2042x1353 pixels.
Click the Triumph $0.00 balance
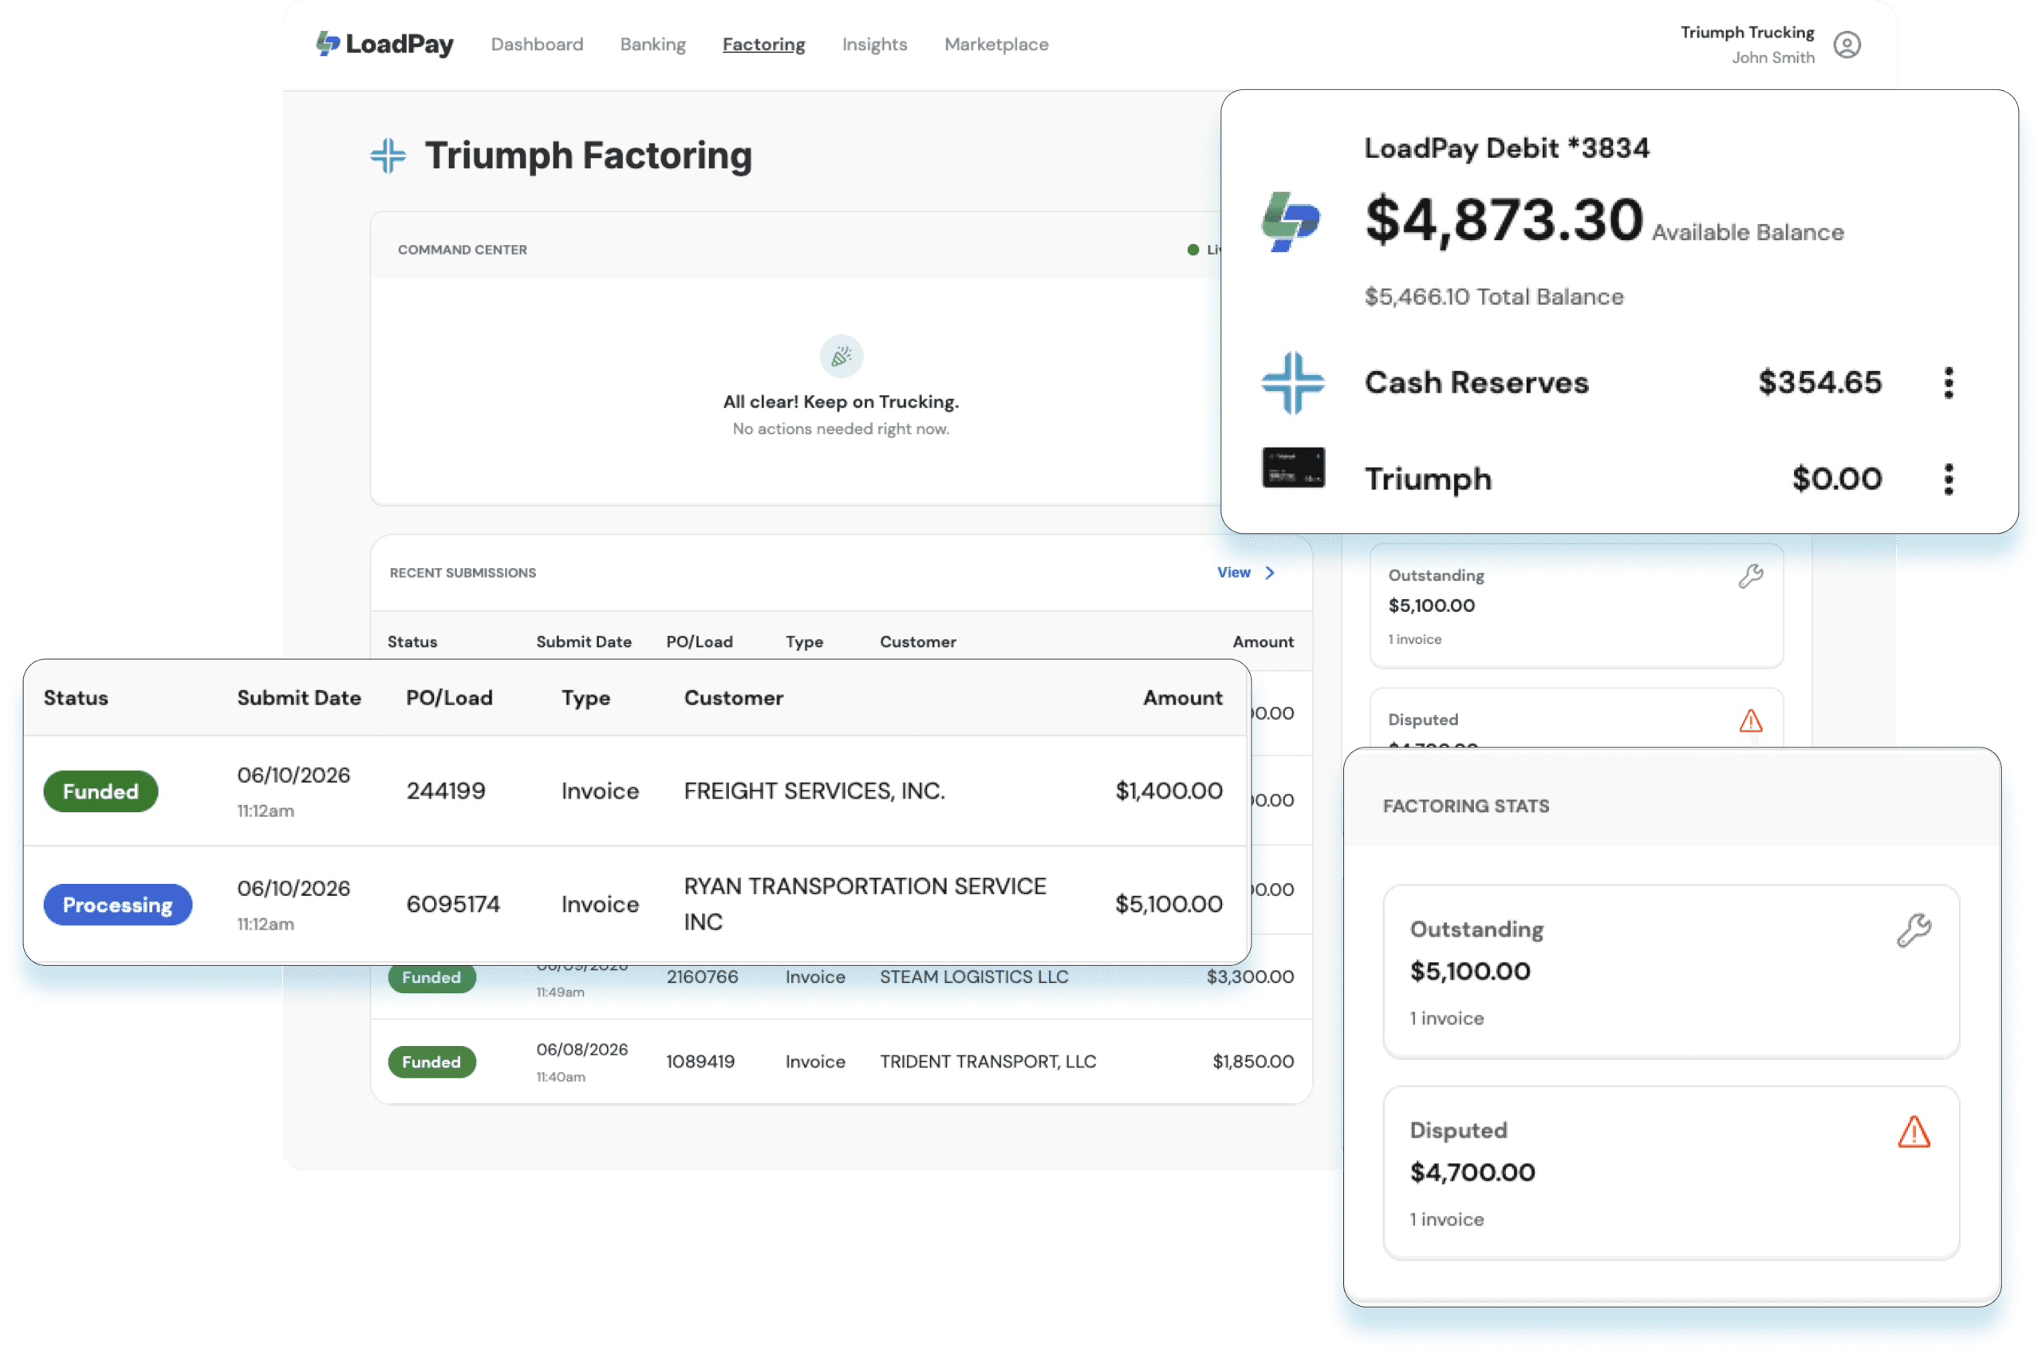coord(1836,479)
